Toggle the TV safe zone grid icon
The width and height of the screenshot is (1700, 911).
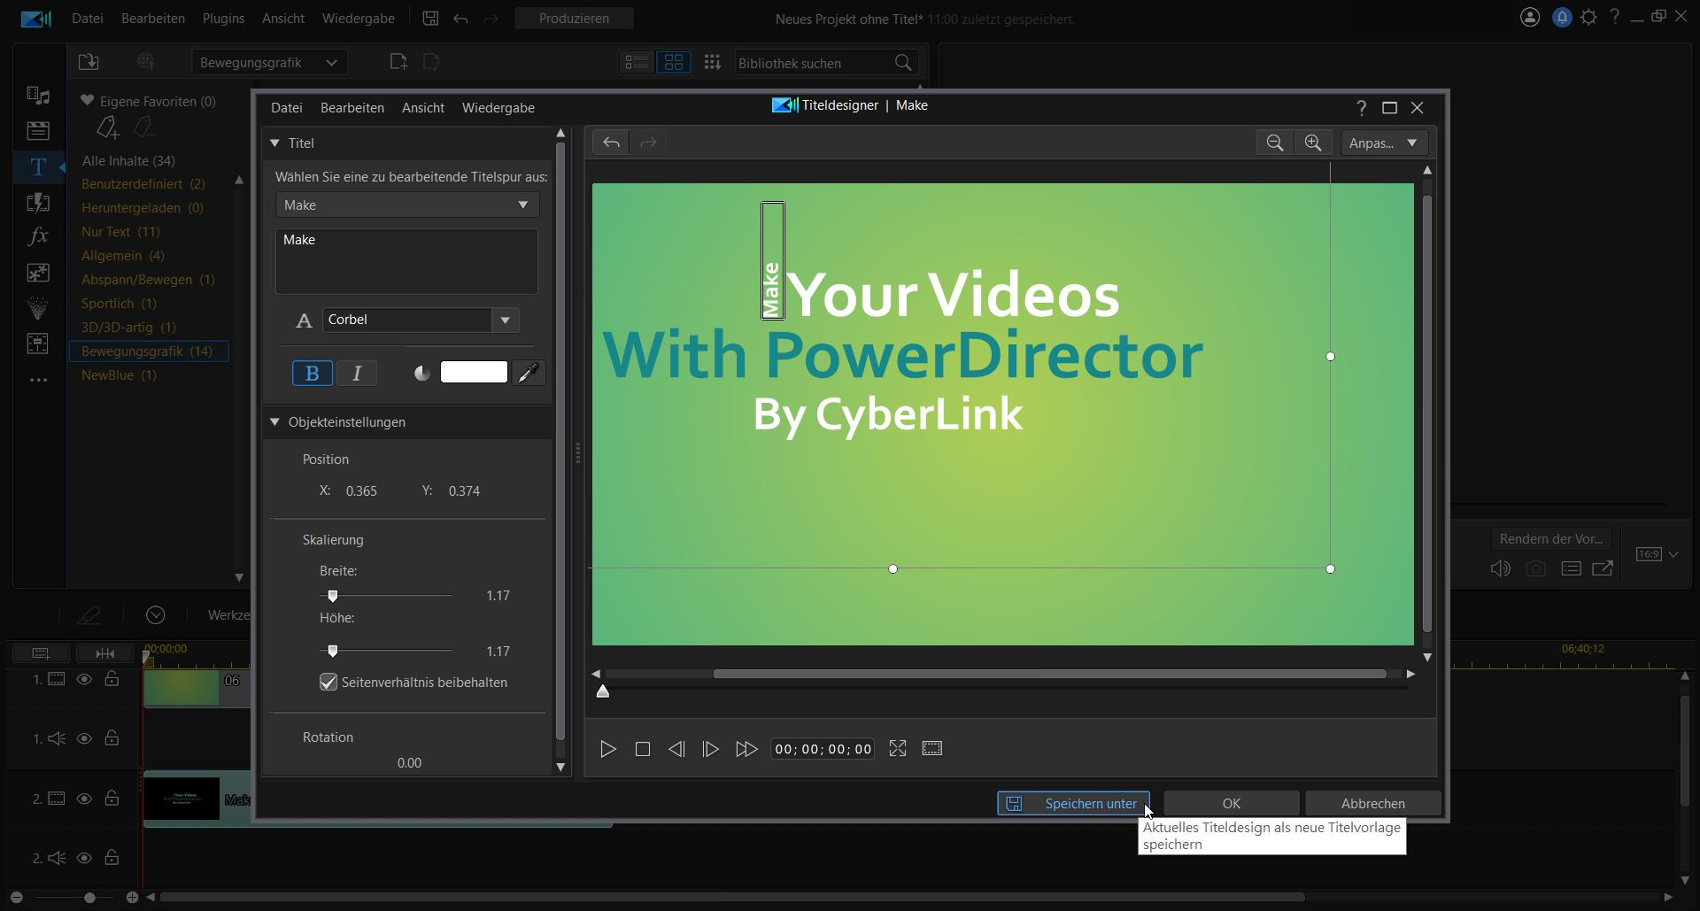[x=932, y=748]
